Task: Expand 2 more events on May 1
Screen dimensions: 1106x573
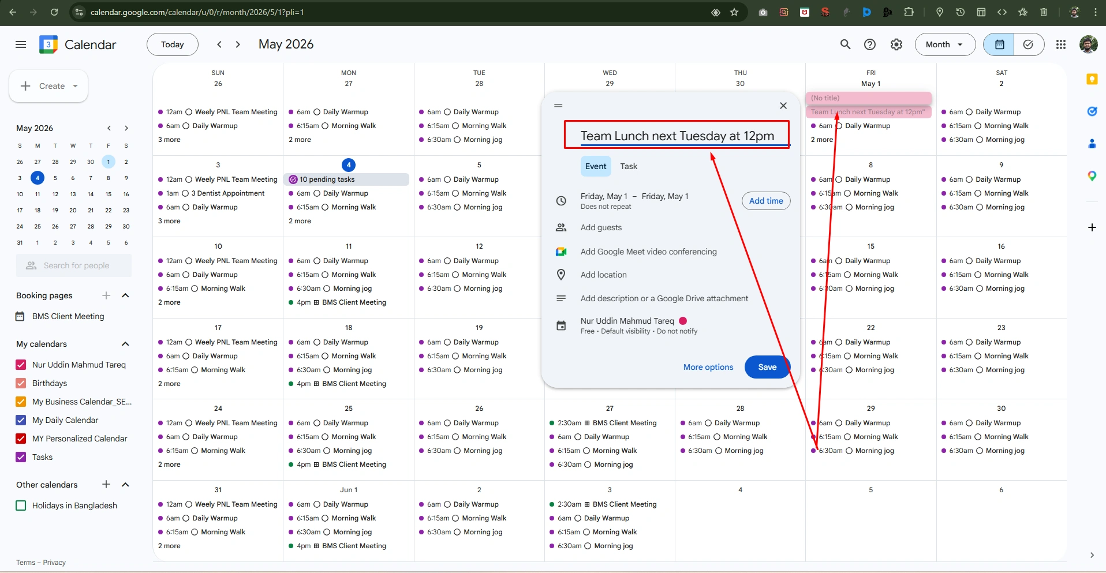Action: [x=822, y=140]
